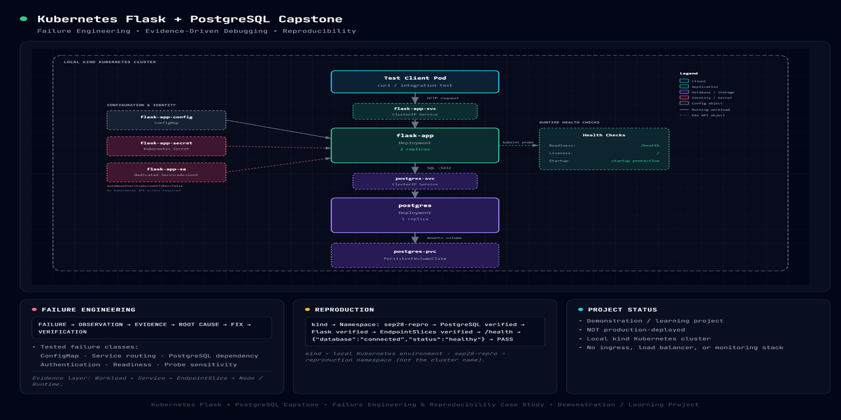The width and height of the screenshot is (841, 420).
Task: Select the flask-app-sa ServiceAccount node
Action: point(166,173)
